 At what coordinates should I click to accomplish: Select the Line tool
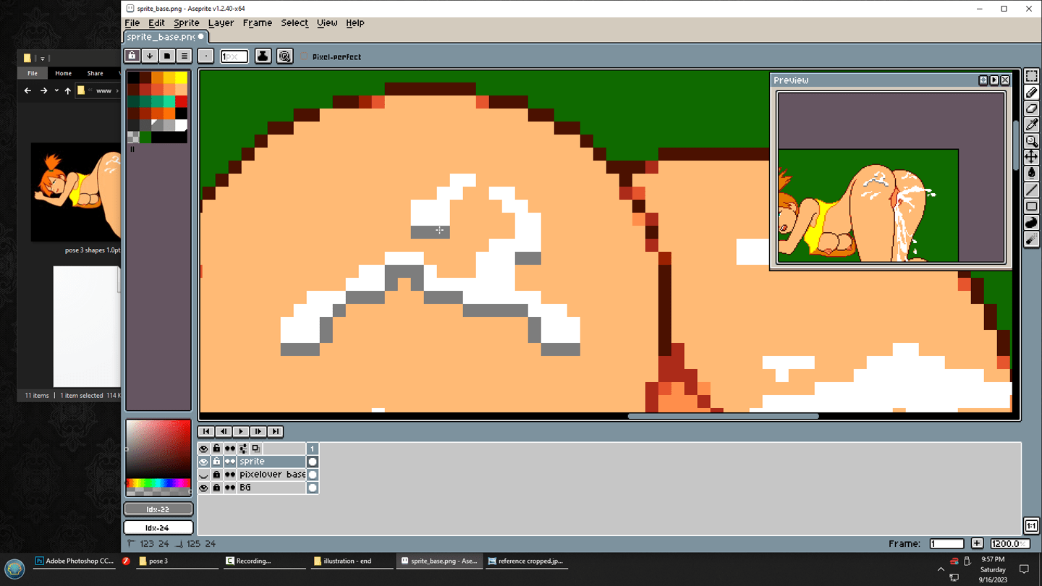(1031, 190)
